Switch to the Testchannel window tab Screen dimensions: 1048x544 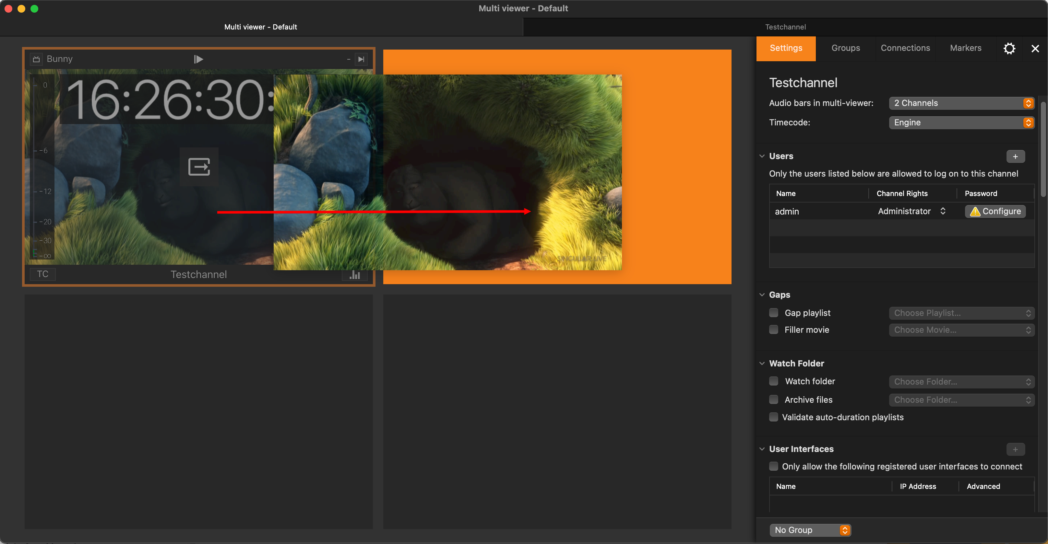pos(785,27)
